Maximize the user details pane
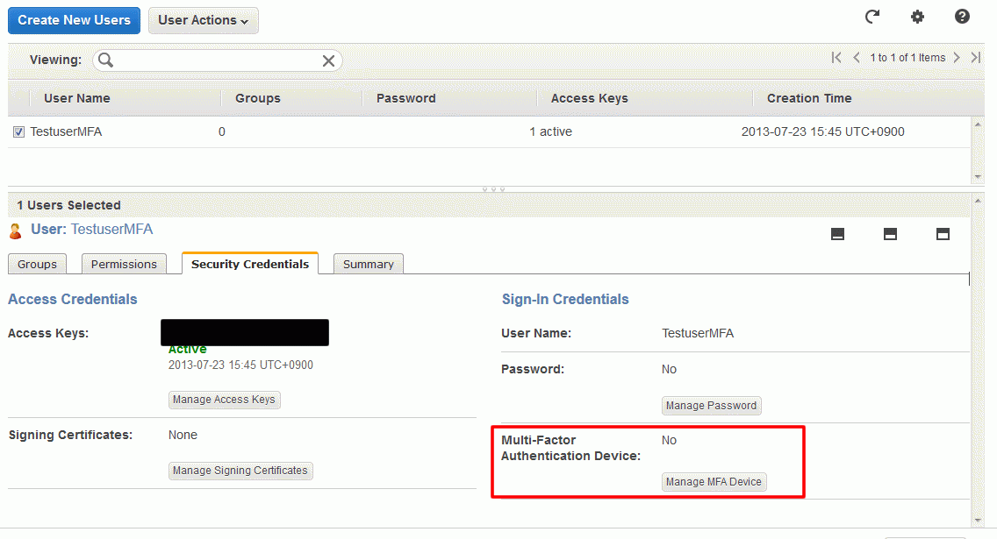Viewport: 997px width, 539px height. pyautogui.click(x=943, y=234)
